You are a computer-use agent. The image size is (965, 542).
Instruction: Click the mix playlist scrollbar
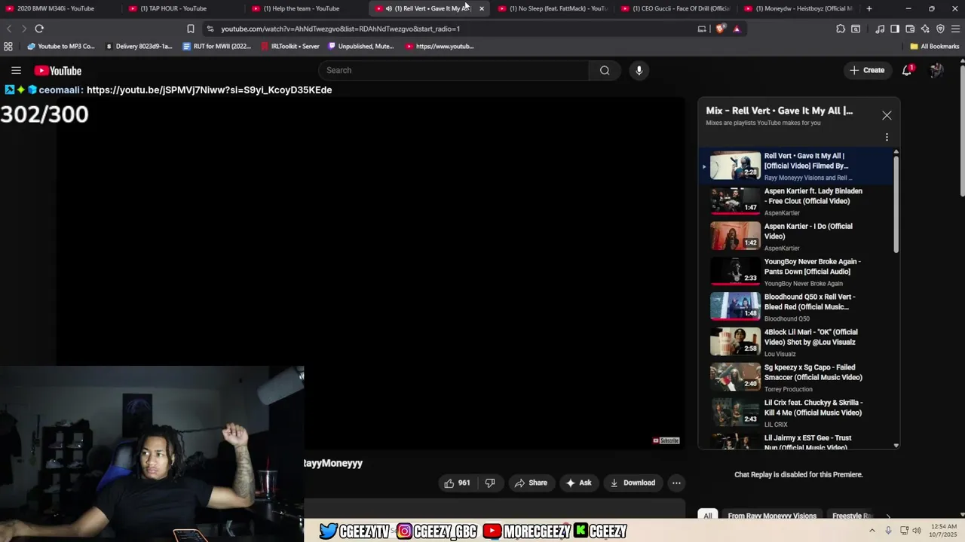click(x=896, y=205)
